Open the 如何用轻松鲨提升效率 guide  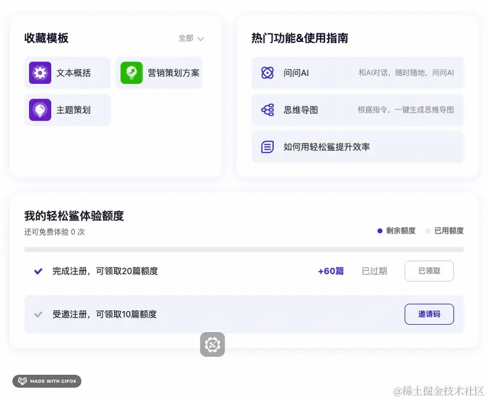pos(358,147)
